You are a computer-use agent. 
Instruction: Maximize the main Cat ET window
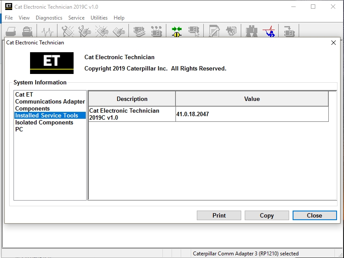(313, 7)
